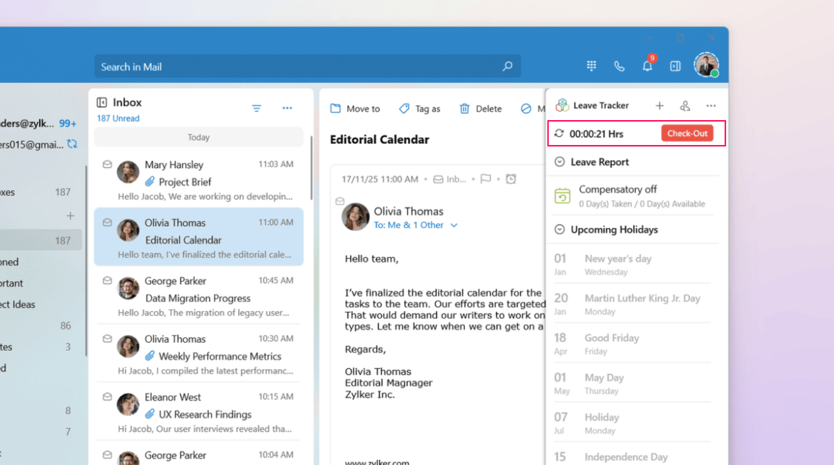Collapse the Leave Report section

560,162
